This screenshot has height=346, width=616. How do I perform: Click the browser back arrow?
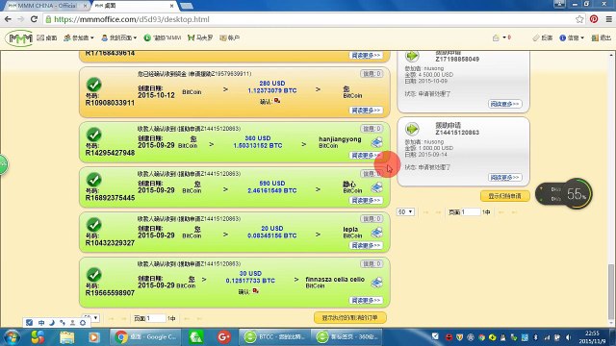pyautogui.click(x=8, y=19)
